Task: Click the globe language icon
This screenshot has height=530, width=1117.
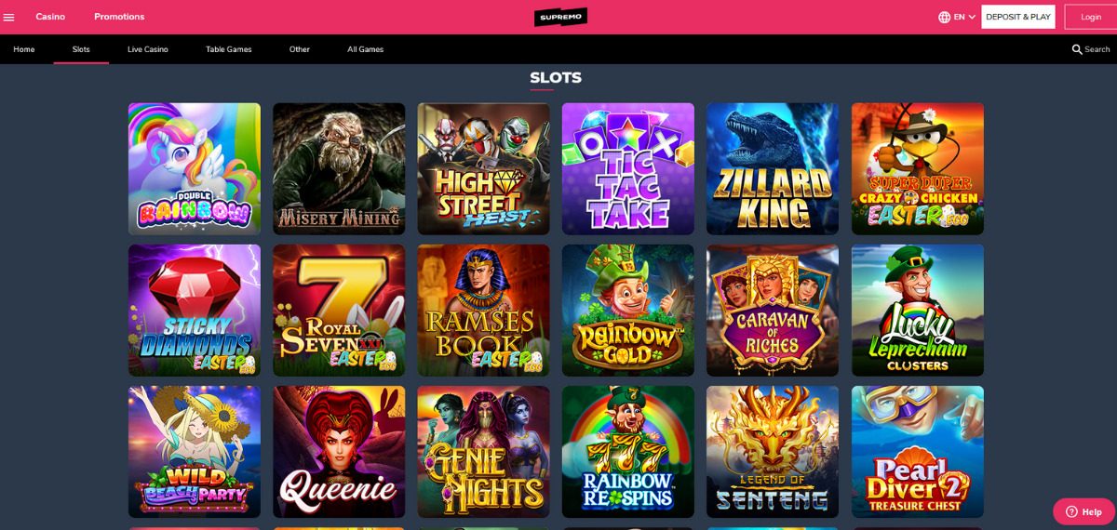Action: tap(945, 17)
